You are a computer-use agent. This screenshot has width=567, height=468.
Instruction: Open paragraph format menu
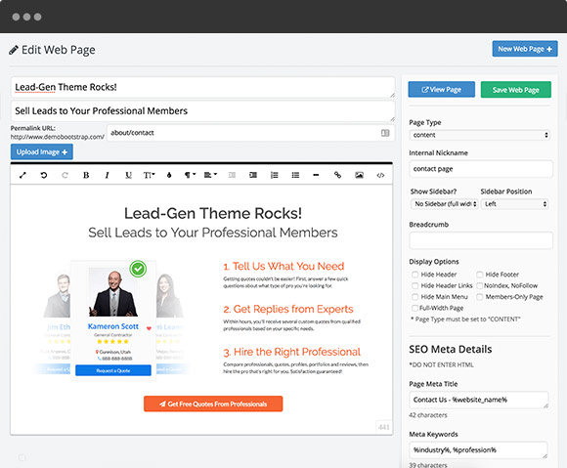click(190, 175)
